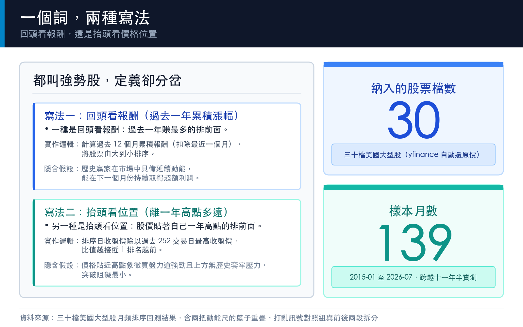Click line 歷史贏家在市場中具備延續動能
This screenshot has height=327, width=523.
click(x=137, y=169)
